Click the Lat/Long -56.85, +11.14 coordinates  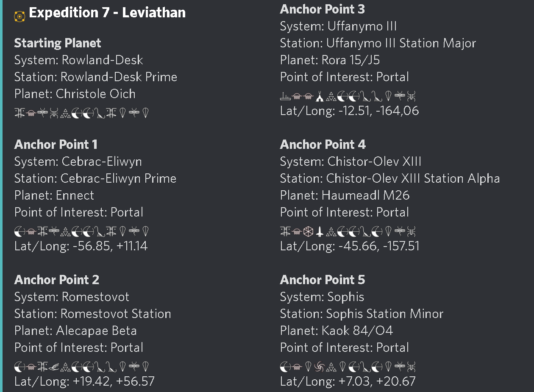[81, 246]
